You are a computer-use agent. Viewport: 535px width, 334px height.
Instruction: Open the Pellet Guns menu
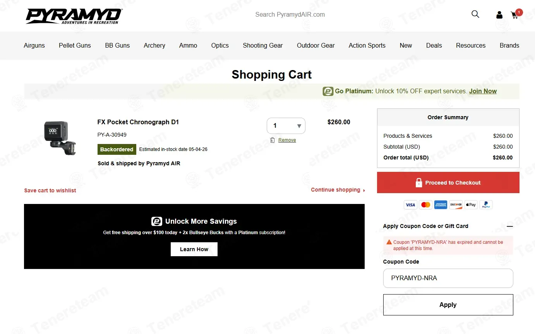(75, 45)
